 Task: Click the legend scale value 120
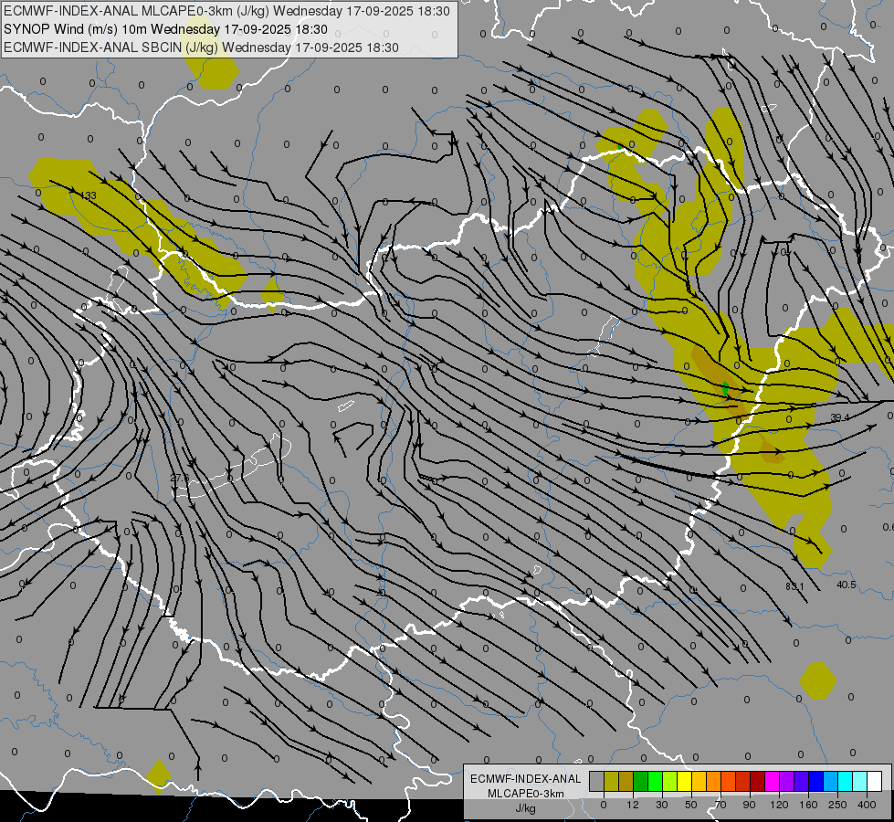tap(779, 805)
